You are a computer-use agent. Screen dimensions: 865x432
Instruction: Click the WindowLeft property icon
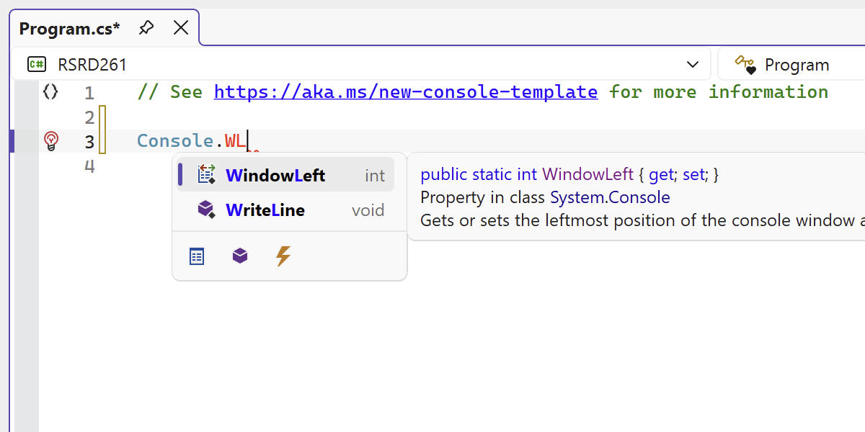[x=207, y=175]
